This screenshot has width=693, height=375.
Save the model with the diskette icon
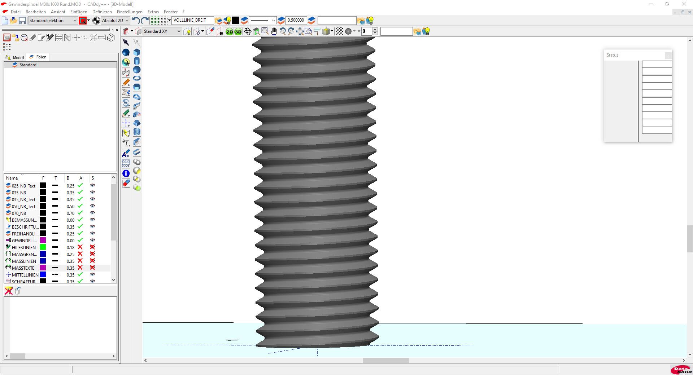point(22,21)
